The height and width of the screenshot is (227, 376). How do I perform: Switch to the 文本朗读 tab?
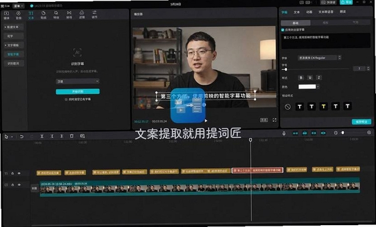pyautogui.click(x=326, y=12)
